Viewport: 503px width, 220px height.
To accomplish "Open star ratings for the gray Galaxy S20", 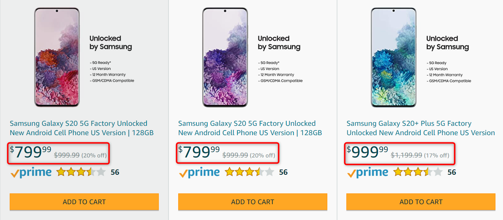I will 249,172.
